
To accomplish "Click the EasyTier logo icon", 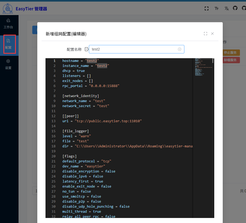I will [x=8, y=8].
